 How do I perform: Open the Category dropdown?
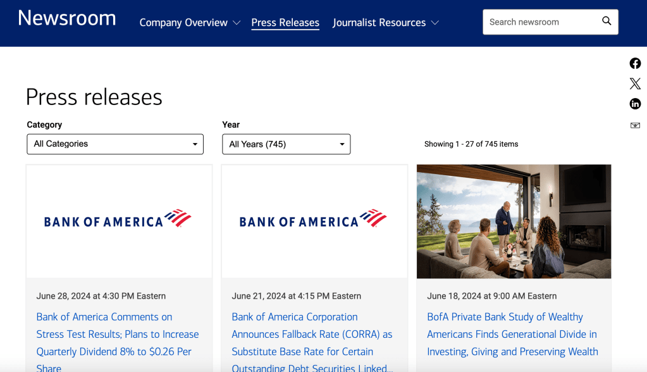click(x=115, y=144)
